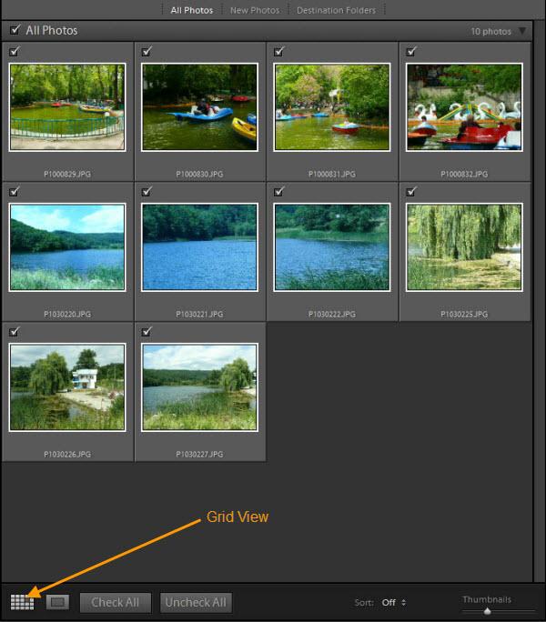Select thumbnail of P1030226.JPG white house
The image size is (546, 622).
67,387
